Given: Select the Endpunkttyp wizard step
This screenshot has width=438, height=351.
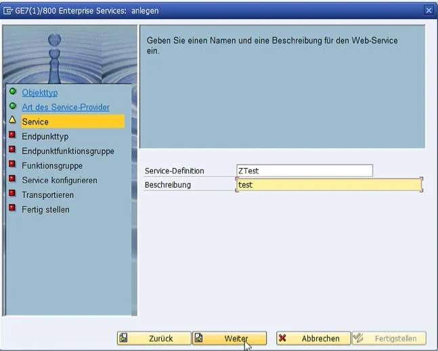Looking at the screenshot, I should pyautogui.click(x=45, y=136).
